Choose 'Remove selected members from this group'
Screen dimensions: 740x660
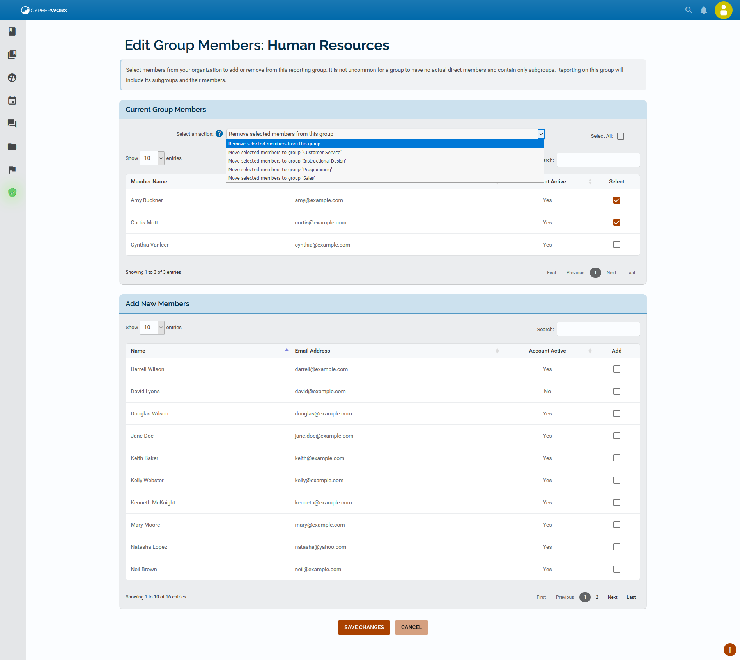point(385,144)
